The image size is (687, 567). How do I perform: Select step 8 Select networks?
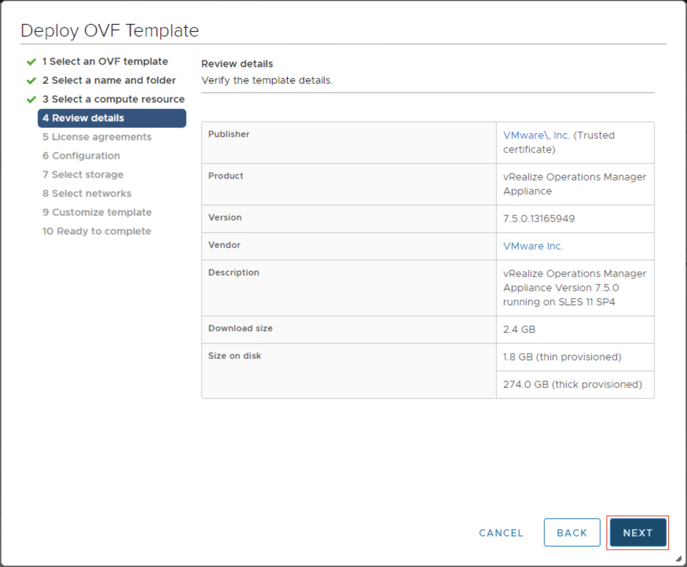pyautogui.click(x=86, y=193)
